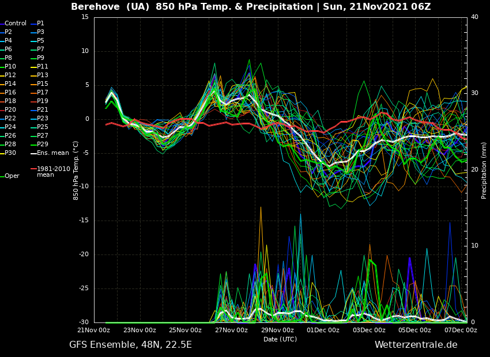The width and height of the screenshot is (490, 357).
Task: Click the chart title text
Action: coord(251,7)
